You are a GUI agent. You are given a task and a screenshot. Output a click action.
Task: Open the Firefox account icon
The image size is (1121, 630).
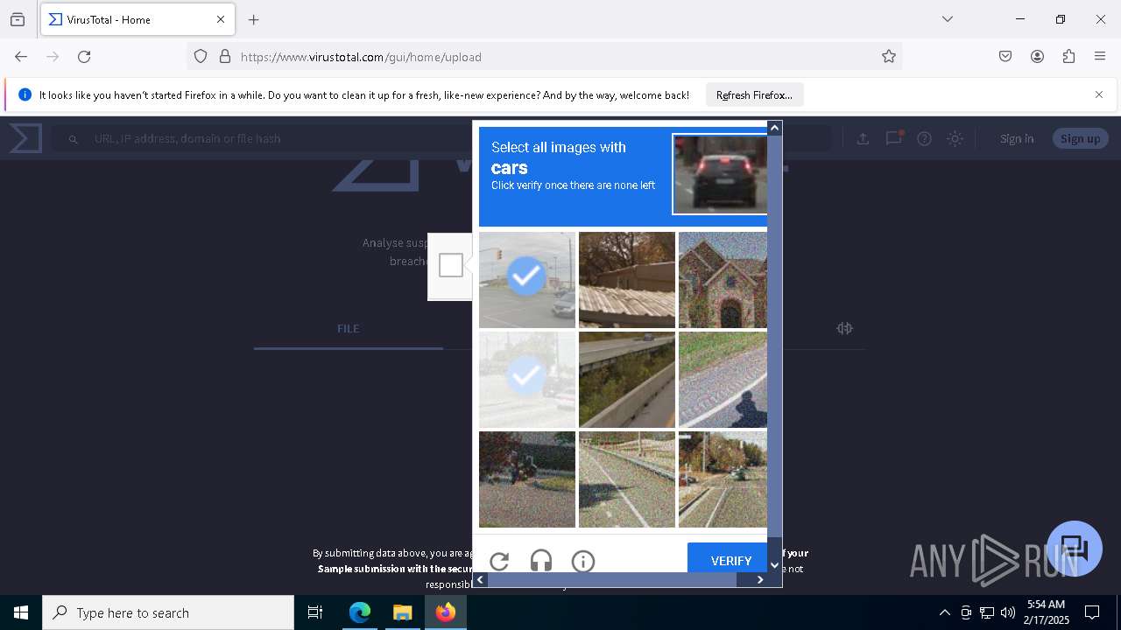click(x=1037, y=57)
